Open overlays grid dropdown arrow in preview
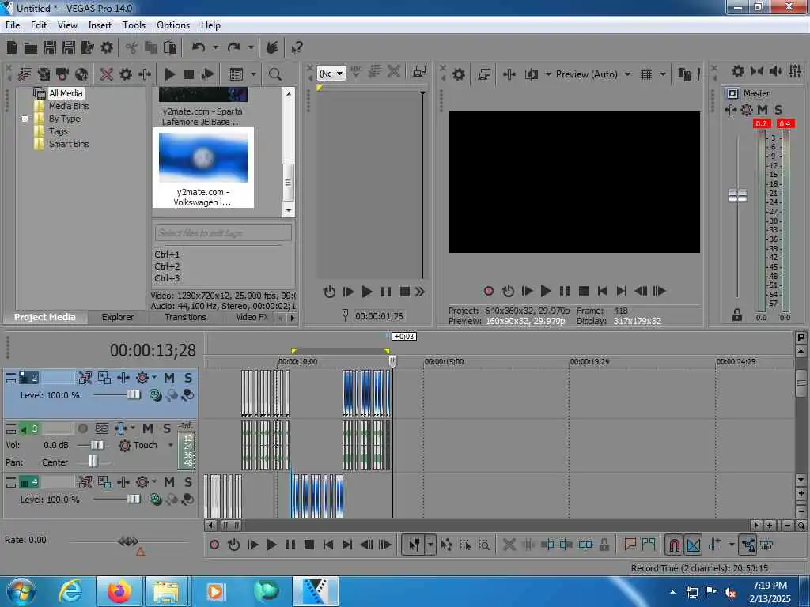The image size is (810, 607). pos(663,74)
